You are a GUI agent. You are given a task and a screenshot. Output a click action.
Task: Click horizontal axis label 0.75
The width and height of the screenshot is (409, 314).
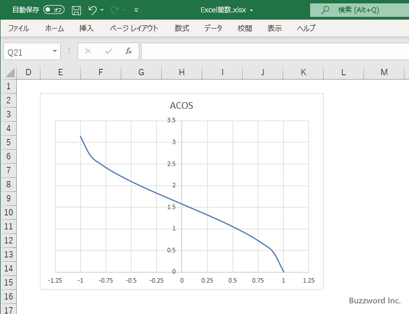pos(258,280)
